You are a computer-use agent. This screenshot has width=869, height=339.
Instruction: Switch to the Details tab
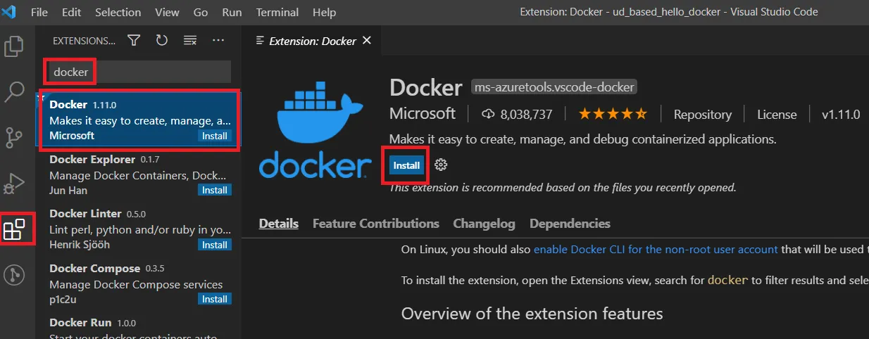tap(279, 224)
